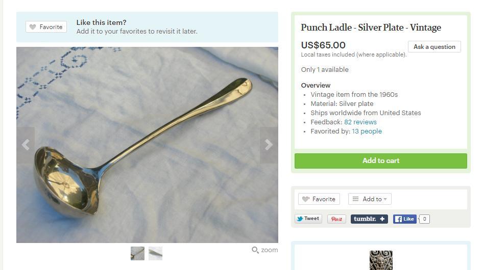The height and width of the screenshot is (270, 483).
Task: Show the previous product photo arrow
Action: [26, 145]
